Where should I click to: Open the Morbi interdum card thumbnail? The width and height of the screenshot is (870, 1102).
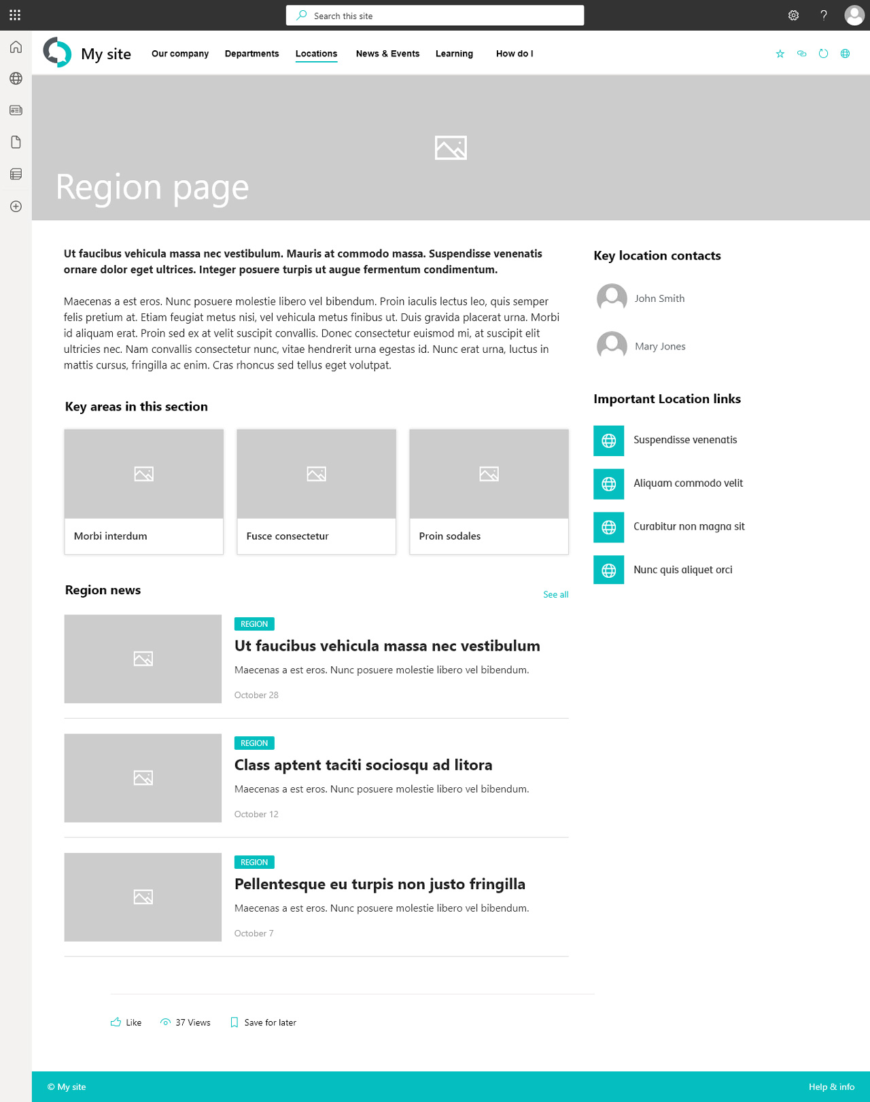[143, 474]
